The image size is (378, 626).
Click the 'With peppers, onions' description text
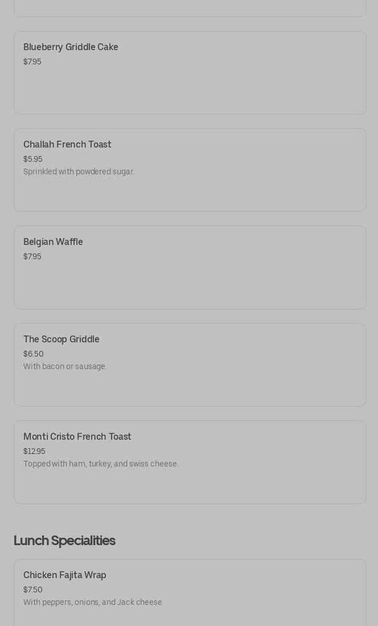pos(93,602)
